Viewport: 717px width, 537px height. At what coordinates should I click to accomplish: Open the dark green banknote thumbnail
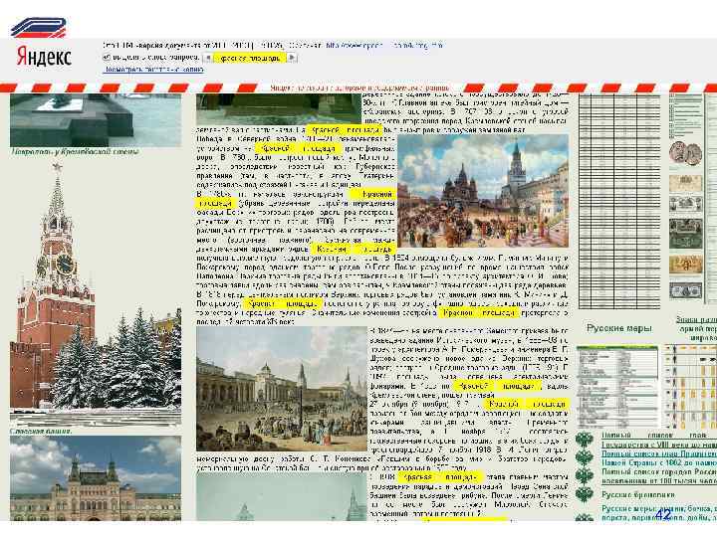(x=685, y=234)
